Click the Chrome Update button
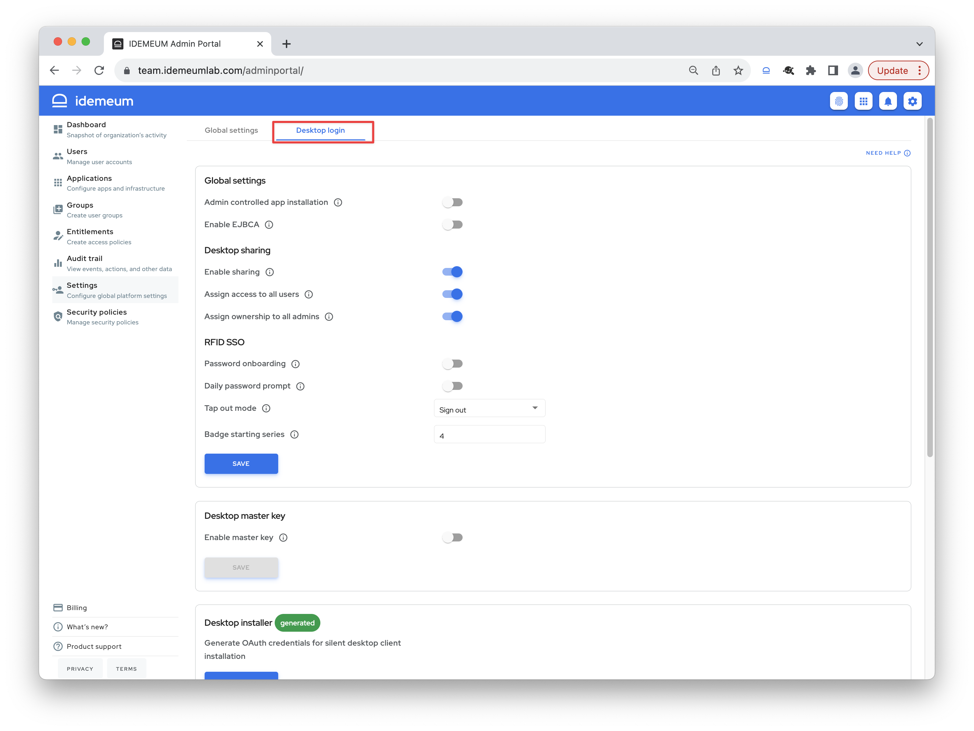The image size is (974, 731). (x=892, y=70)
